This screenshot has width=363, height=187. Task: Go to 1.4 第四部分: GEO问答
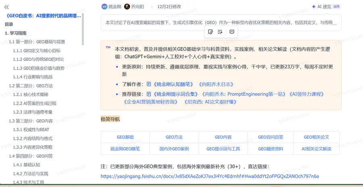(x=31, y=156)
